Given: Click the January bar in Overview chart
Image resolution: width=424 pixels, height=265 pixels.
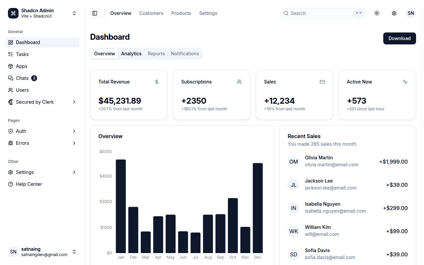Looking at the screenshot, I should (x=121, y=206).
